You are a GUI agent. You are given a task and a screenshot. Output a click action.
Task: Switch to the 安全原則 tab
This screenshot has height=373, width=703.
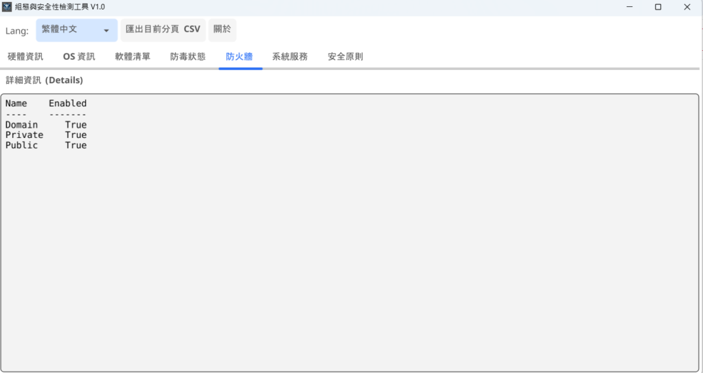(345, 56)
